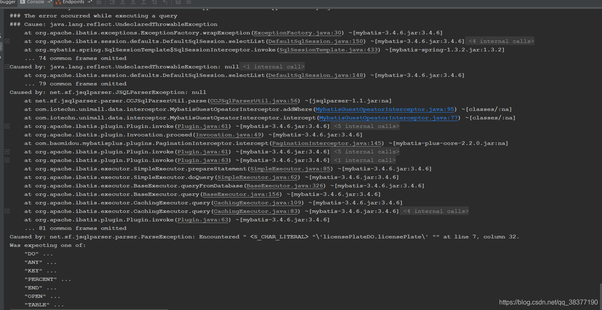Open the last Plugin.java:63 link

[x=203, y=220]
